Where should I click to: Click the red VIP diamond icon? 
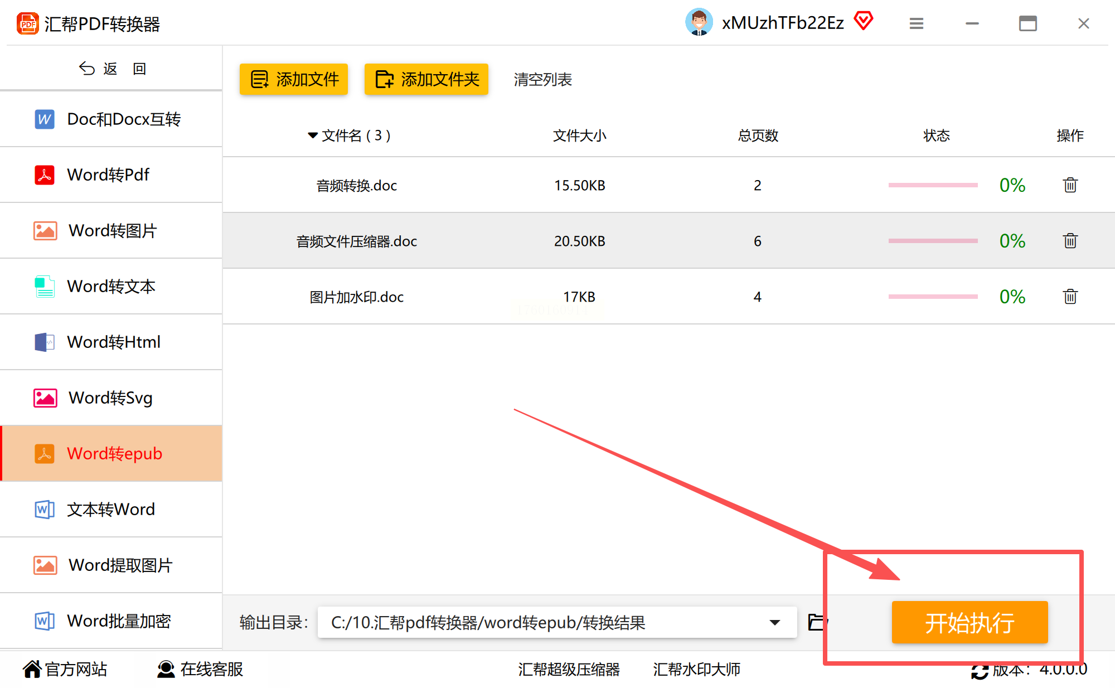[863, 22]
